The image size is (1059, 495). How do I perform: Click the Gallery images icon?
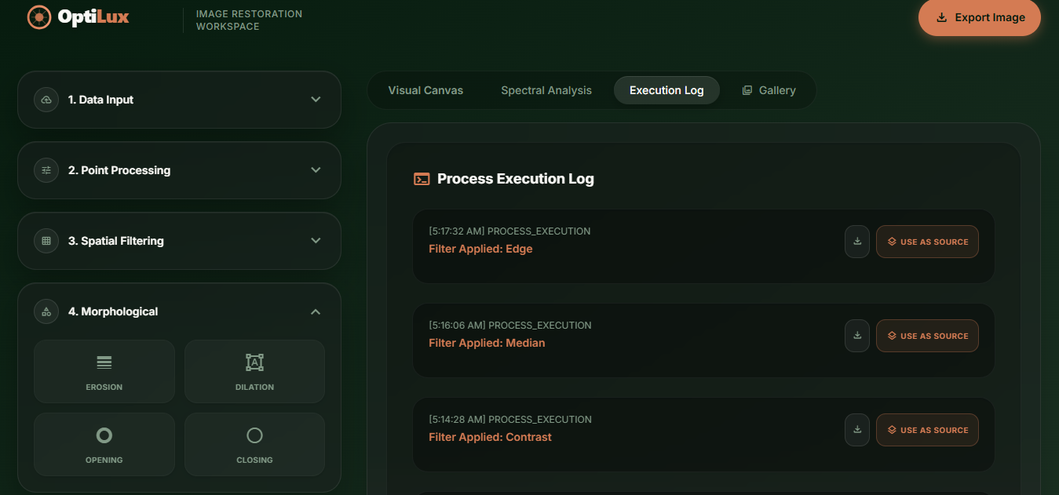(747, 90)
